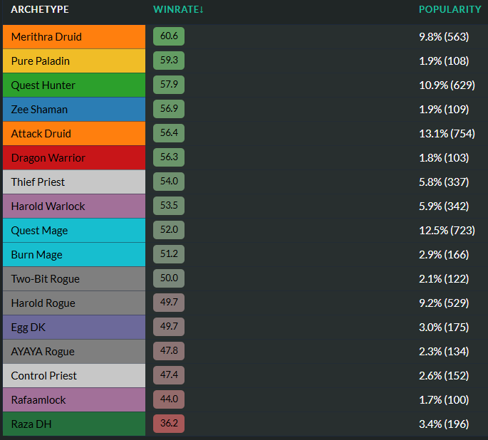Click popularity value 2.1% (122)

pyautogui.click(x=444, y=279)
